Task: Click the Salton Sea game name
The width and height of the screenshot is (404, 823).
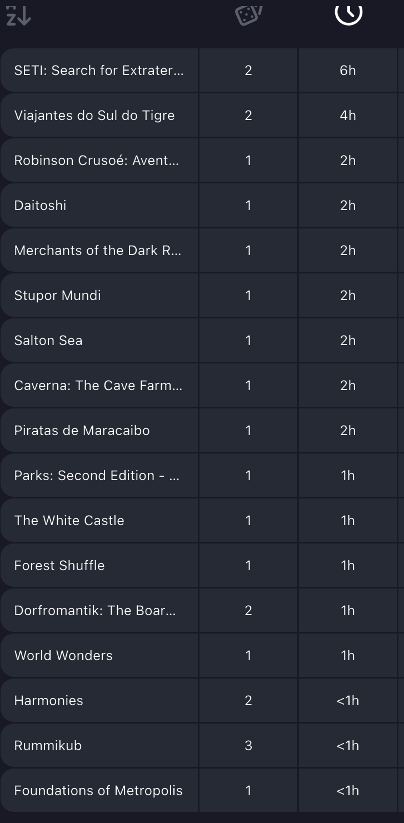Action: [x=48, y=341]
